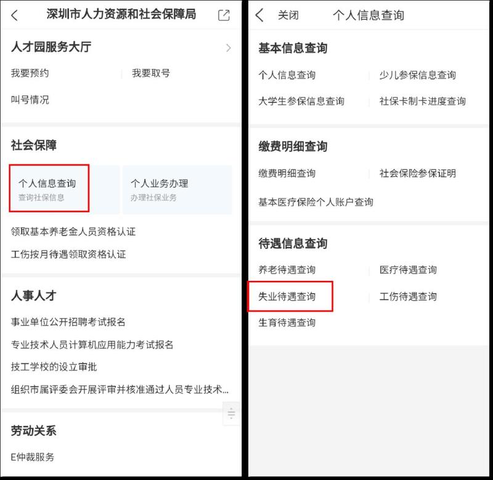Select 我要预约 link
This screenshot has height=480, width=493.
[30, 73]
